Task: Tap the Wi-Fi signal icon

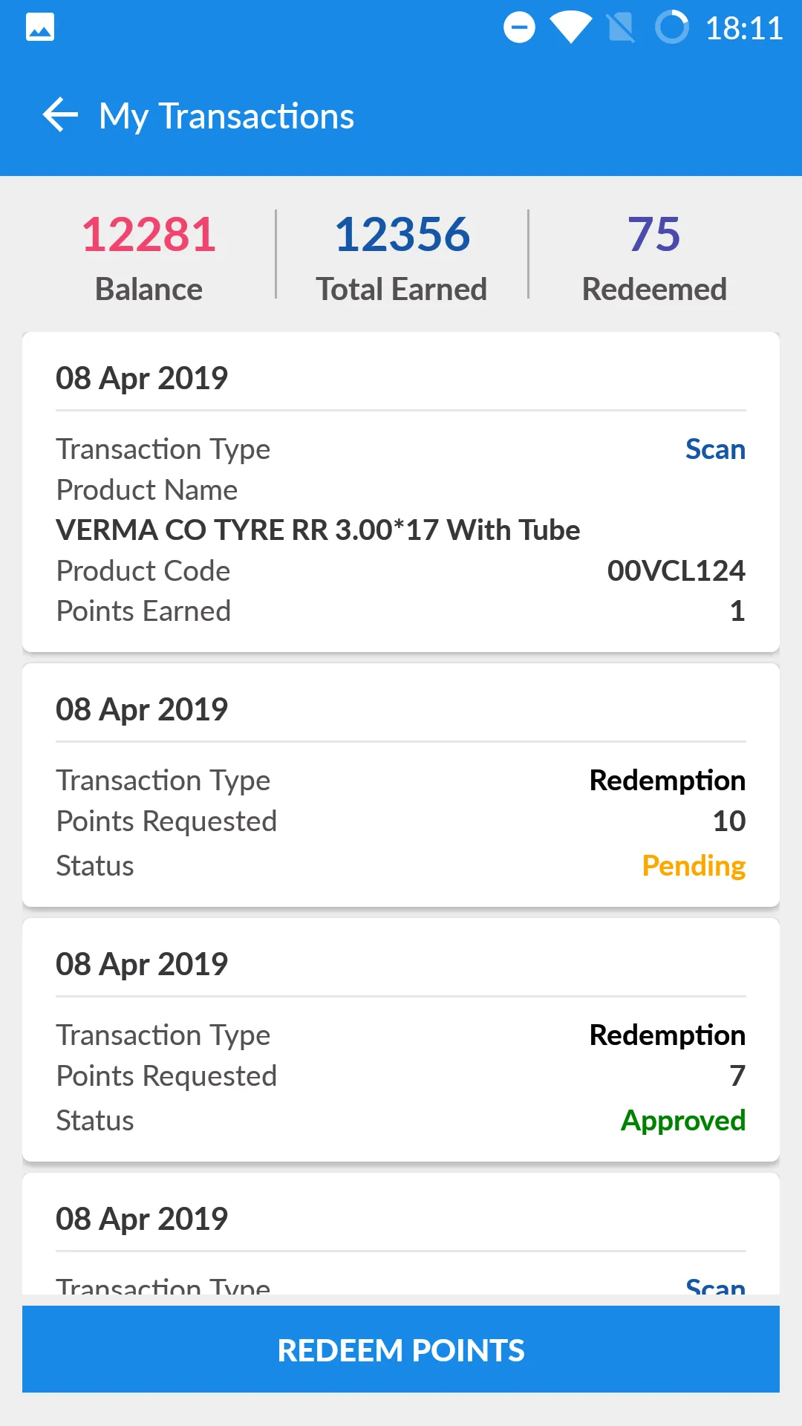Action: click(x=570, y=28)
